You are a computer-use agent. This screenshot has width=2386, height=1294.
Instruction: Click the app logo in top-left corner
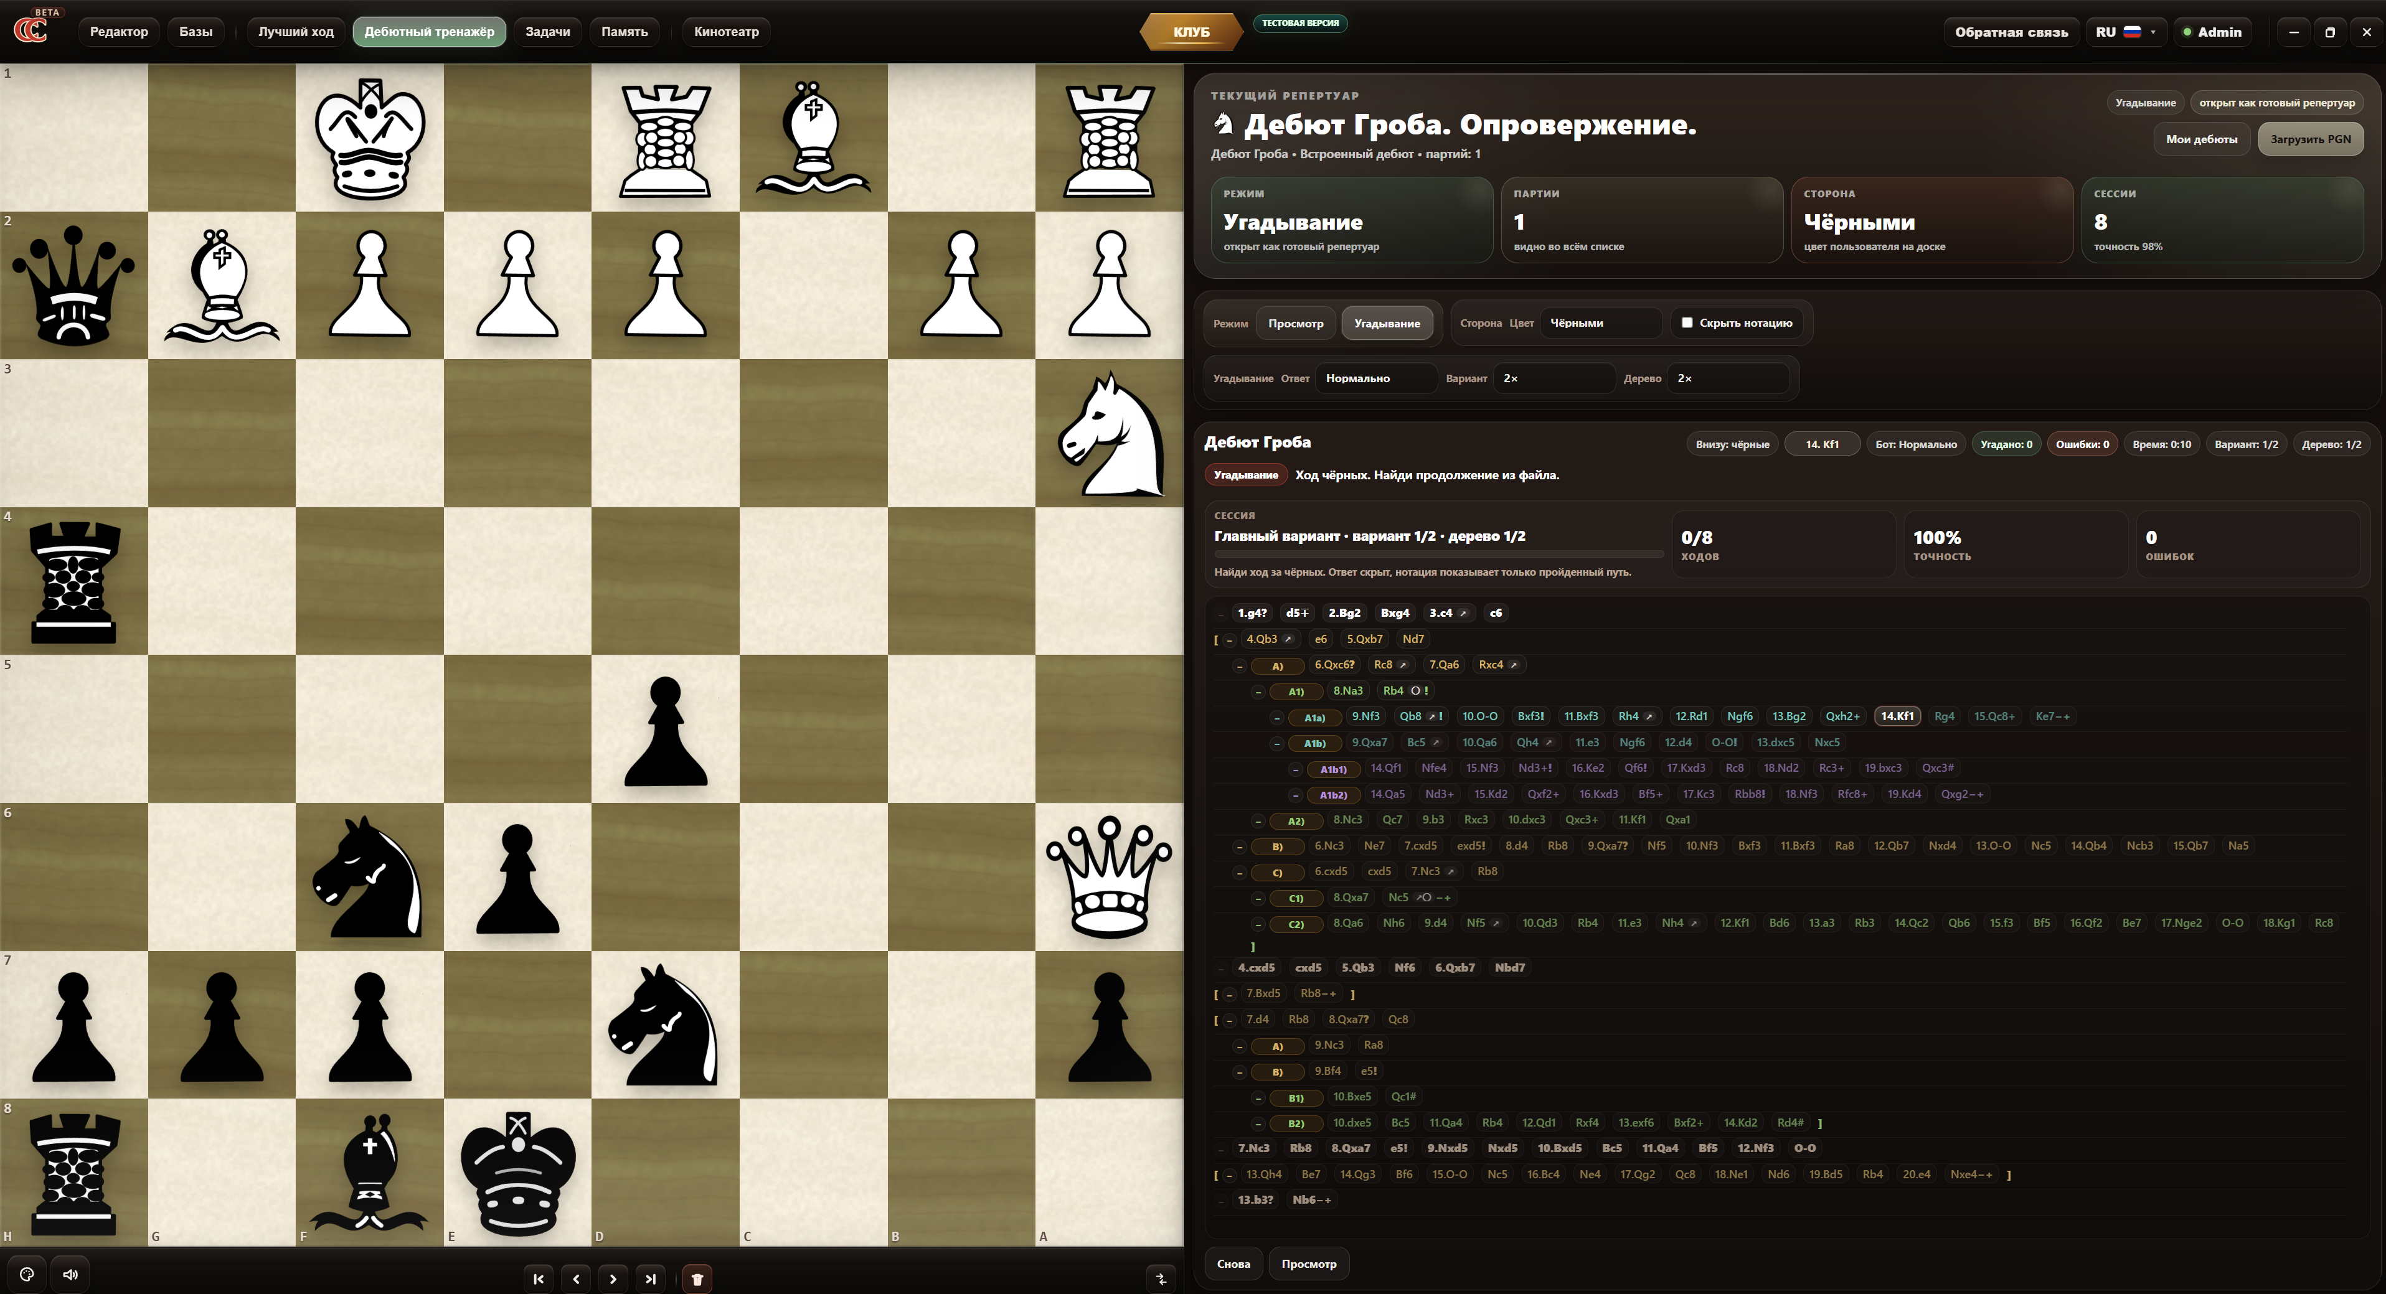(x=31, y=30)
